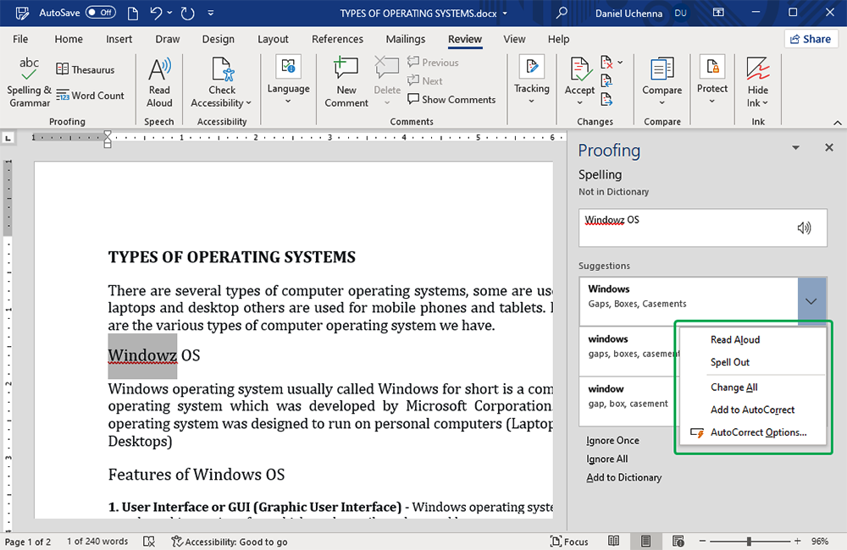Toggle Show Comments in ribbon
This screenshot has height=550, width=847.
coord(451,100)
